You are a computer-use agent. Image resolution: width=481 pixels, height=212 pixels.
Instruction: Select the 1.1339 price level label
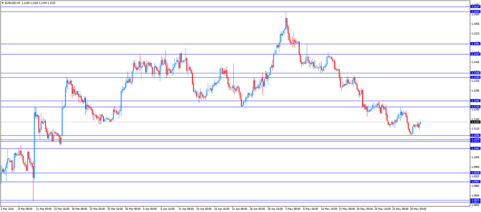point(475,77)
